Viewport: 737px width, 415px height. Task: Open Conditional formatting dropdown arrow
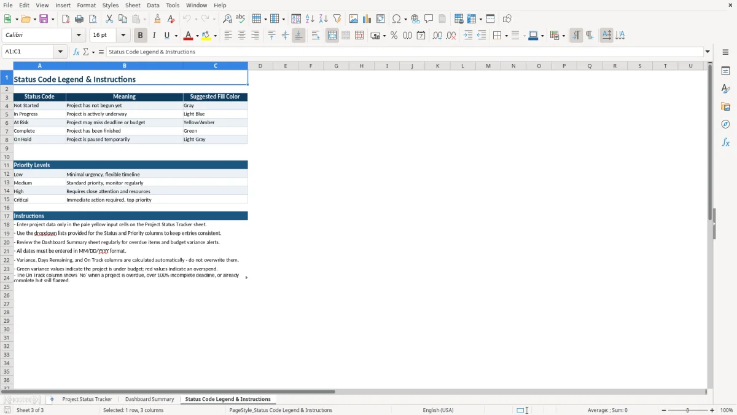[x=563, y=36]
